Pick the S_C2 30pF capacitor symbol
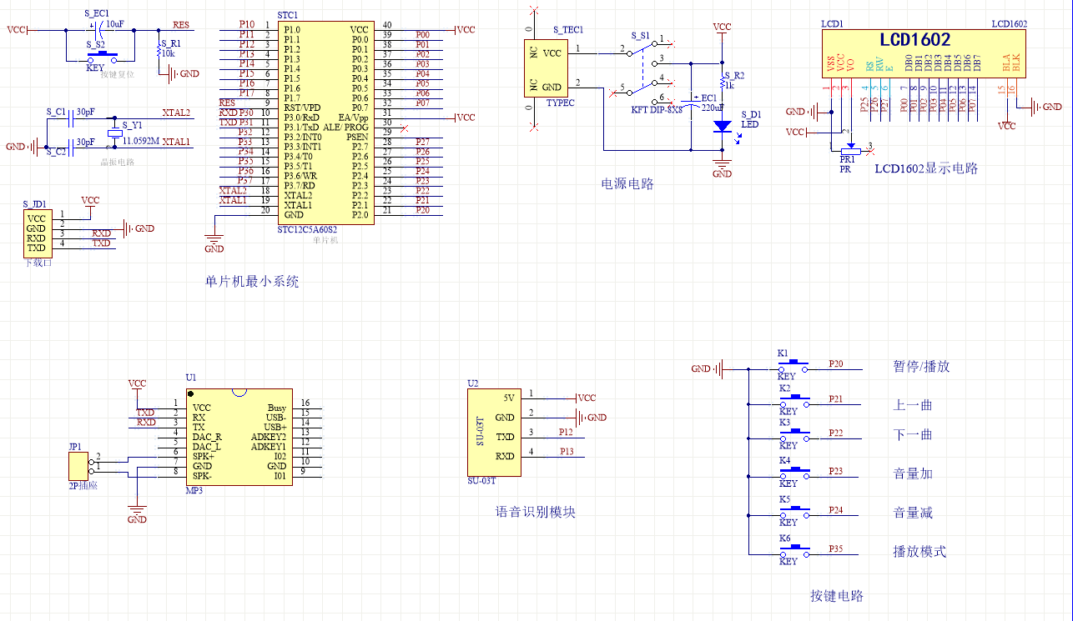Image resolution: width=1073 pixels, height=621 pixels. coord(71,147)
